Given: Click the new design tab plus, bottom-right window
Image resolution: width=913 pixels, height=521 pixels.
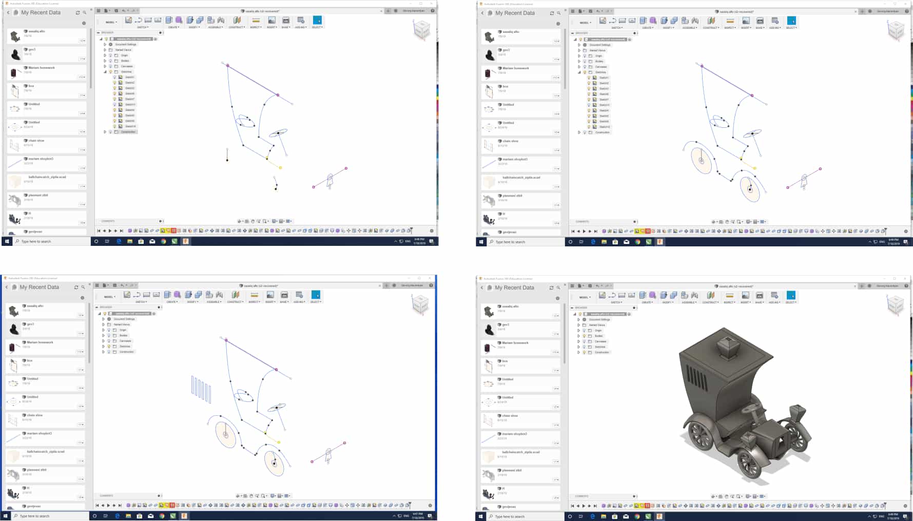Looking at the screenshot, I should [862, 286].
